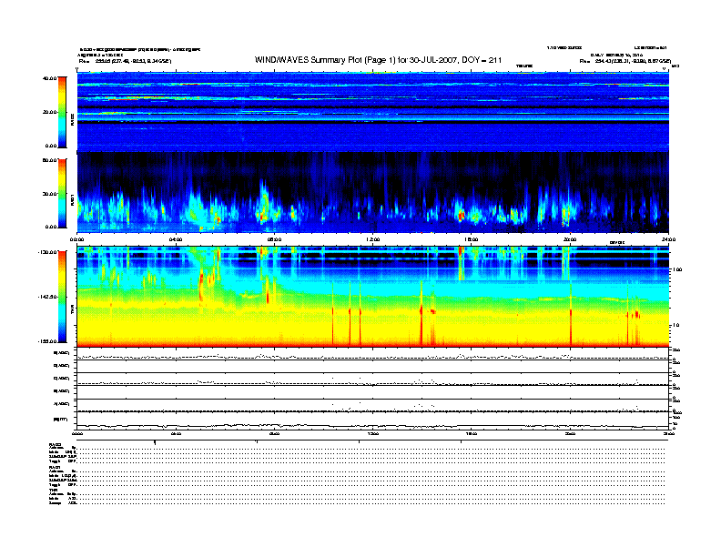Click the RAD1 panel color scale bar

(x=62, y=194)
